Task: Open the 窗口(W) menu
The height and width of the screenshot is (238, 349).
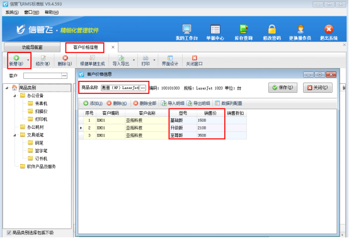Action: (31, 12)
